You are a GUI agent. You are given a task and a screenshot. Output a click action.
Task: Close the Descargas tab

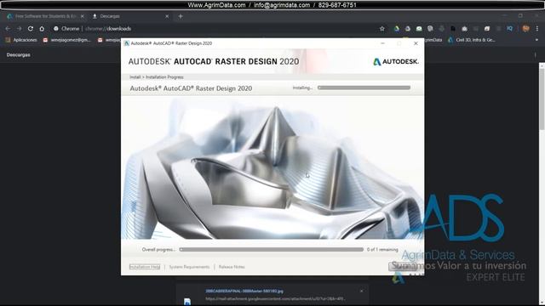coord(167,16)
